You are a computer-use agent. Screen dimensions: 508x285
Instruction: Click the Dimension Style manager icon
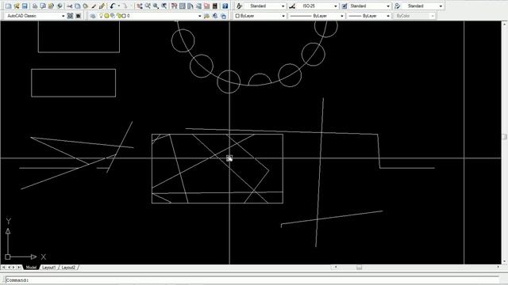pos(292,6)
